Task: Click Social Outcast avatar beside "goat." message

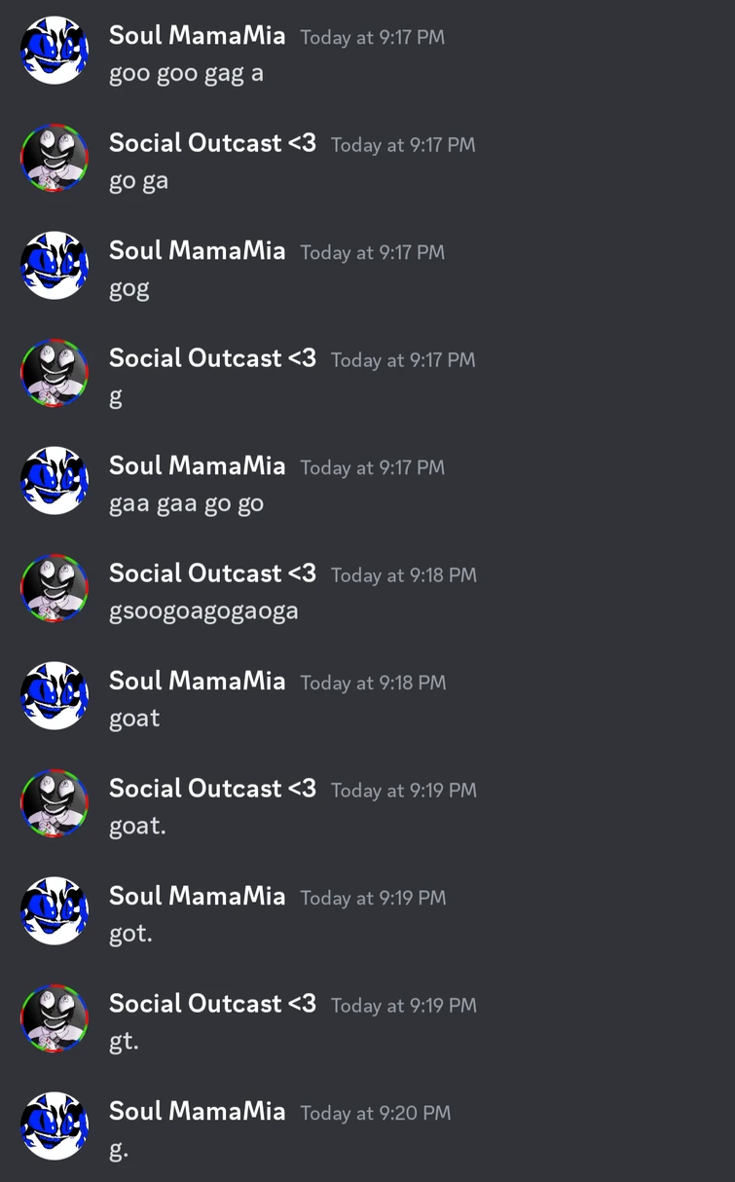Action: point(55,803)
